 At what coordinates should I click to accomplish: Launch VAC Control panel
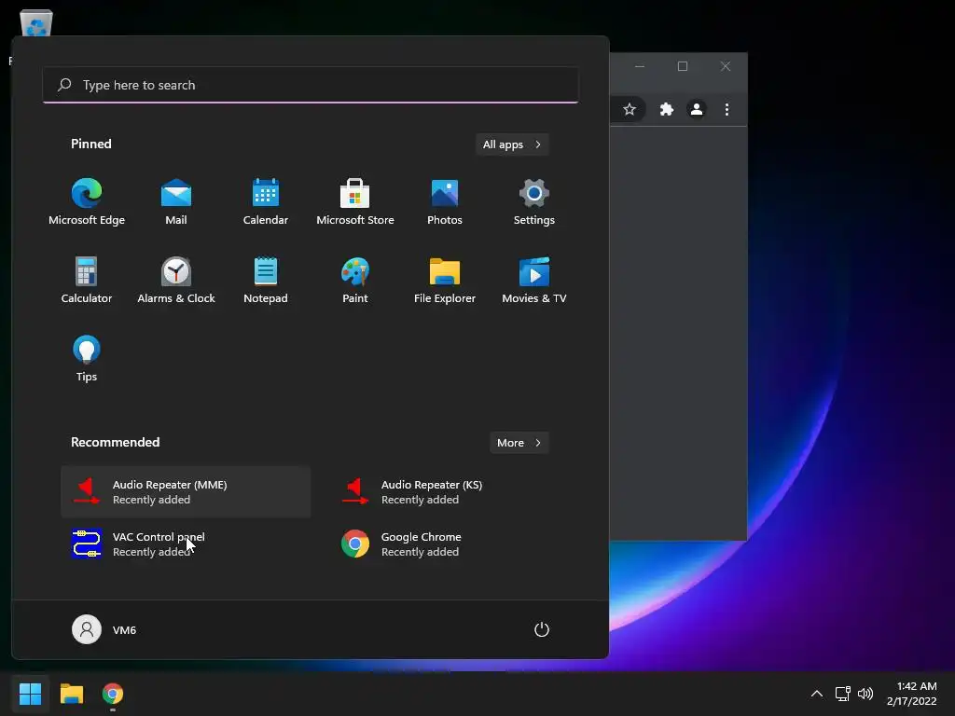186,544
